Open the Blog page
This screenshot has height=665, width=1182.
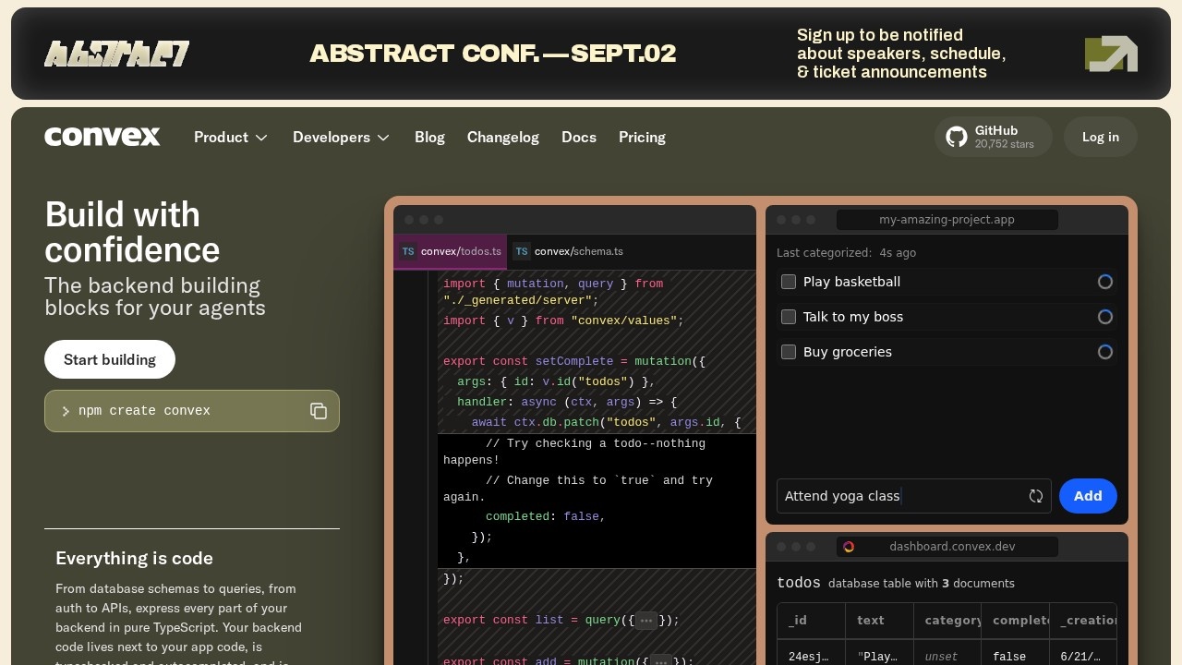tap(429, 137)
